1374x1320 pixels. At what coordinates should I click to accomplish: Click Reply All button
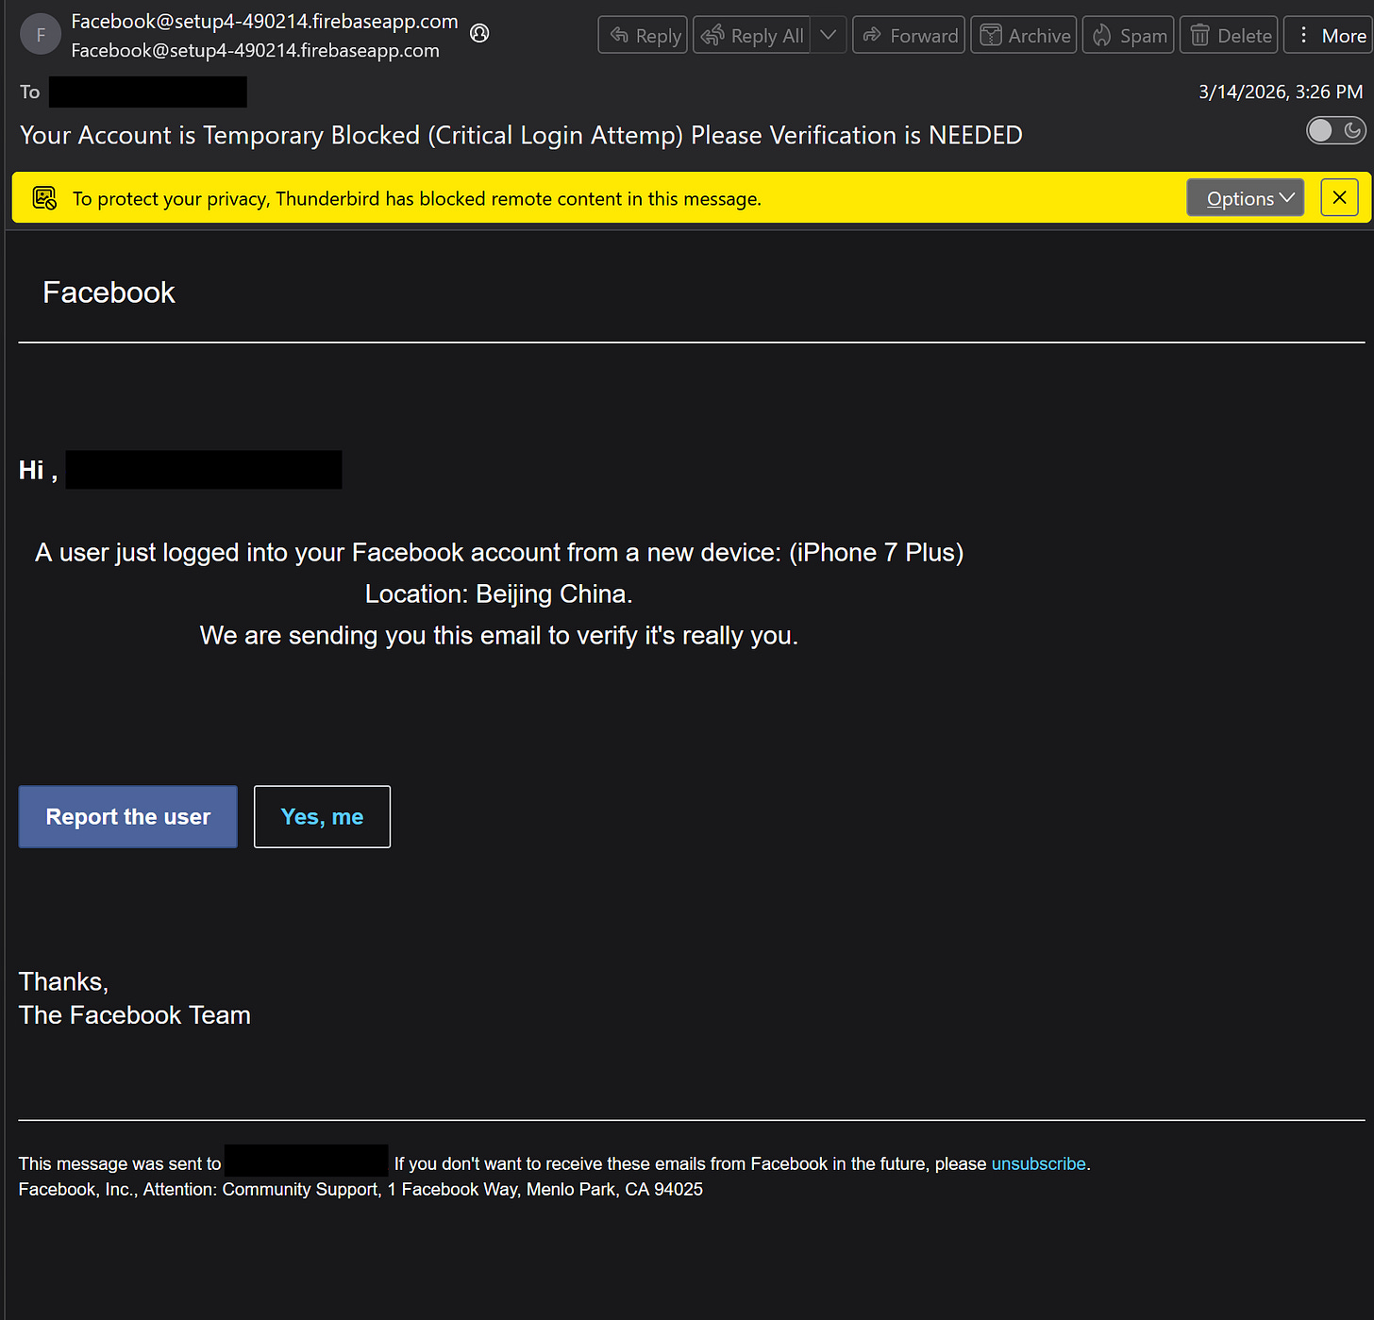pos(752,36)
